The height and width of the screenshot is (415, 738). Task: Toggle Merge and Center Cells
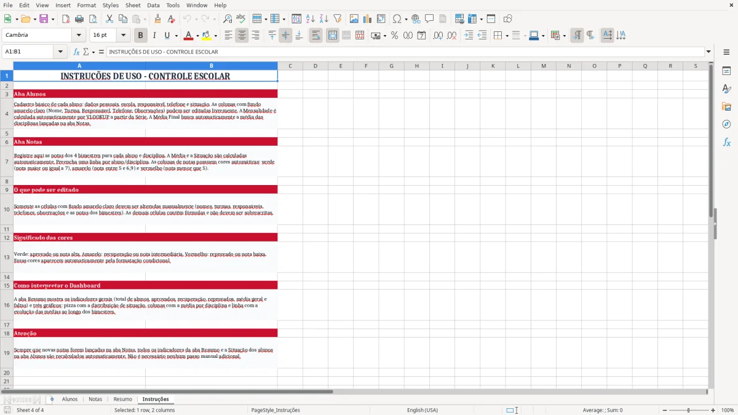[332, 36]
